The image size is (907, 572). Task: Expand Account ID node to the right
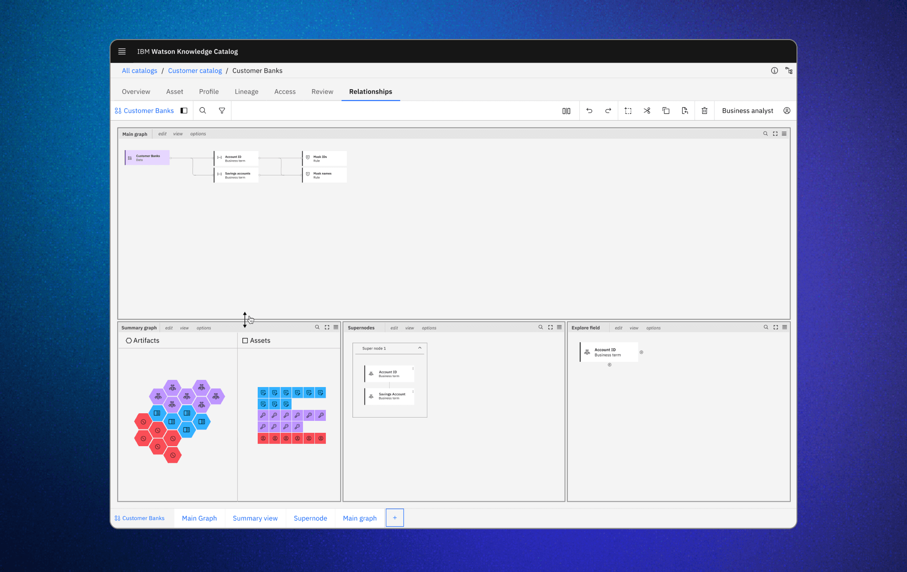point(641,352)
